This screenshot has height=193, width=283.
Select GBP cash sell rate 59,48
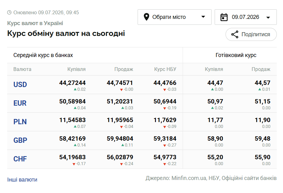tap(262, 138)
